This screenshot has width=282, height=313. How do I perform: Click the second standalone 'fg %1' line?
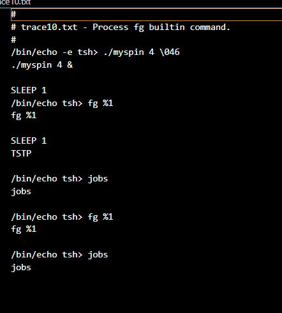pyautogui.click(x=24, y=229)
